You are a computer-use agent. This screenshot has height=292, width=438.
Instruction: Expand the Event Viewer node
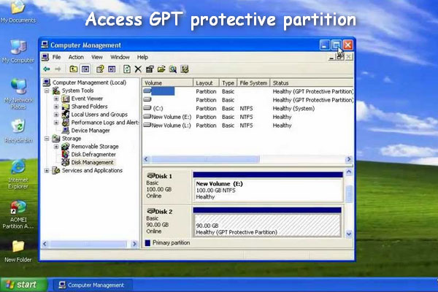point(56,99)
